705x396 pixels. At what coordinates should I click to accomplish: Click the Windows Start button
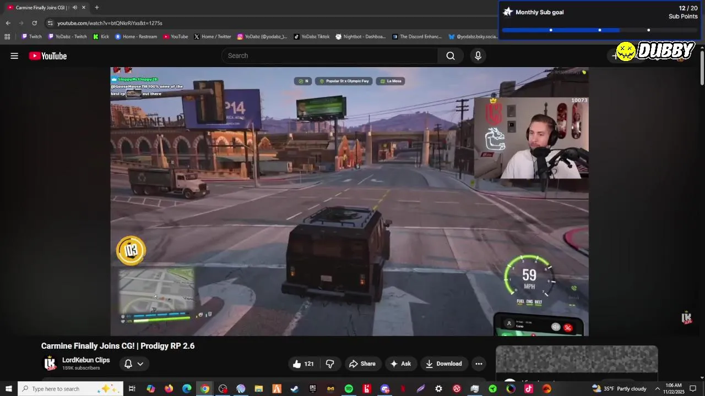[8, 389]
